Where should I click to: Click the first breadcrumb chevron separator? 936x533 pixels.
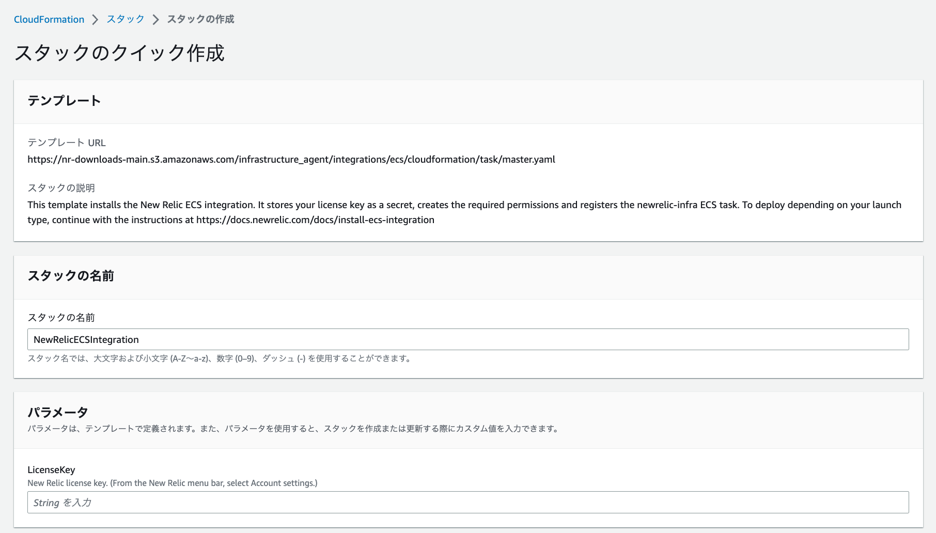click(95, 19)
